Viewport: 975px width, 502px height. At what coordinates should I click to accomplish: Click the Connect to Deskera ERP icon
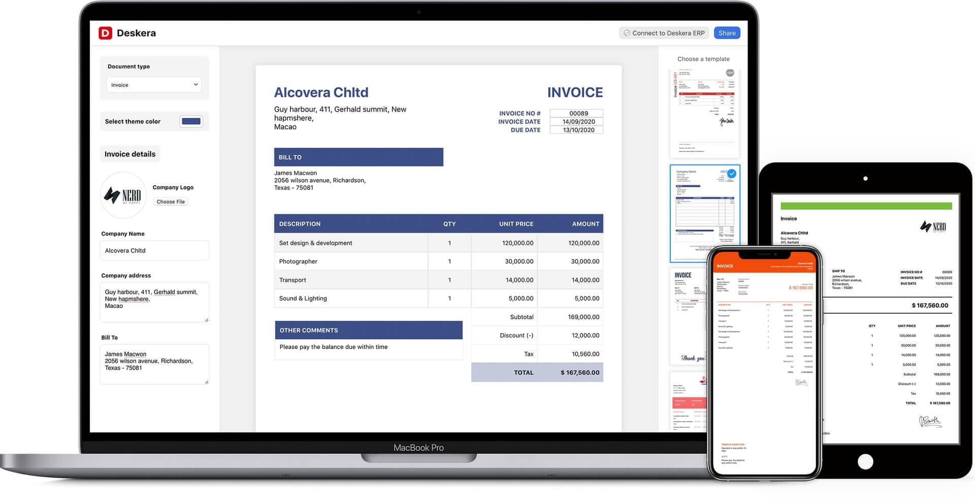tap(627, 33)
